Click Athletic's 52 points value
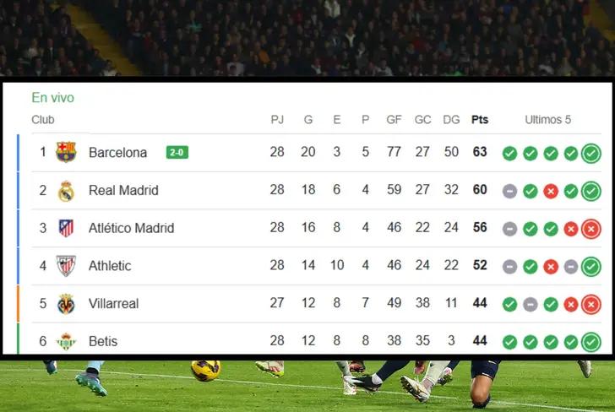The image size is (615, 412). coord(480,266)
